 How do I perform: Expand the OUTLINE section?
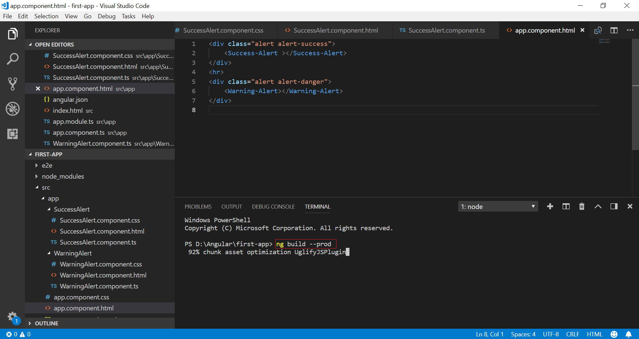click(46, 323)
